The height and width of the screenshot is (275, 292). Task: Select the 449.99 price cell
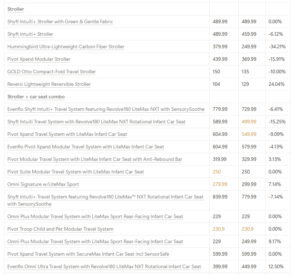point(249,267)
